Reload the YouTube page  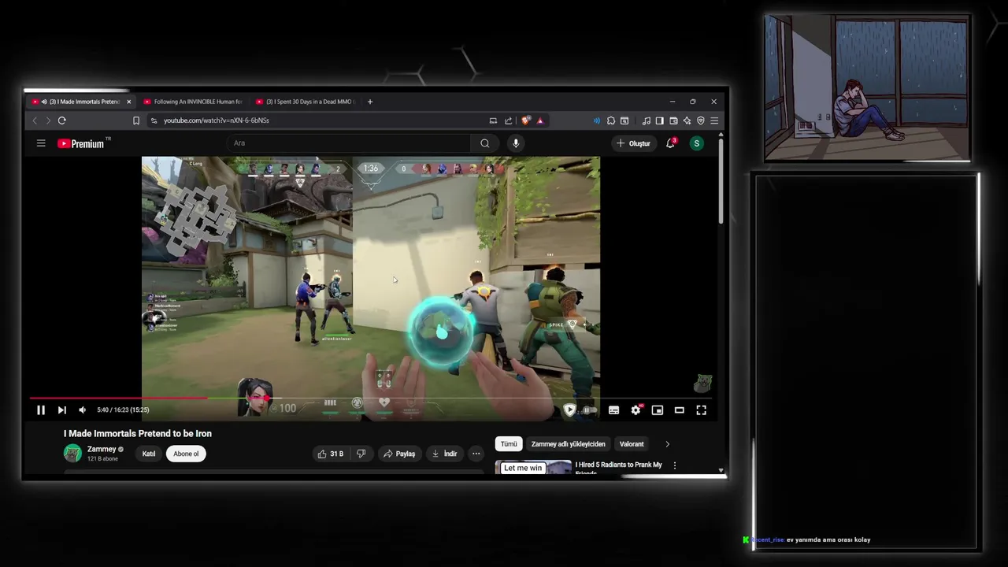(61, 120)
